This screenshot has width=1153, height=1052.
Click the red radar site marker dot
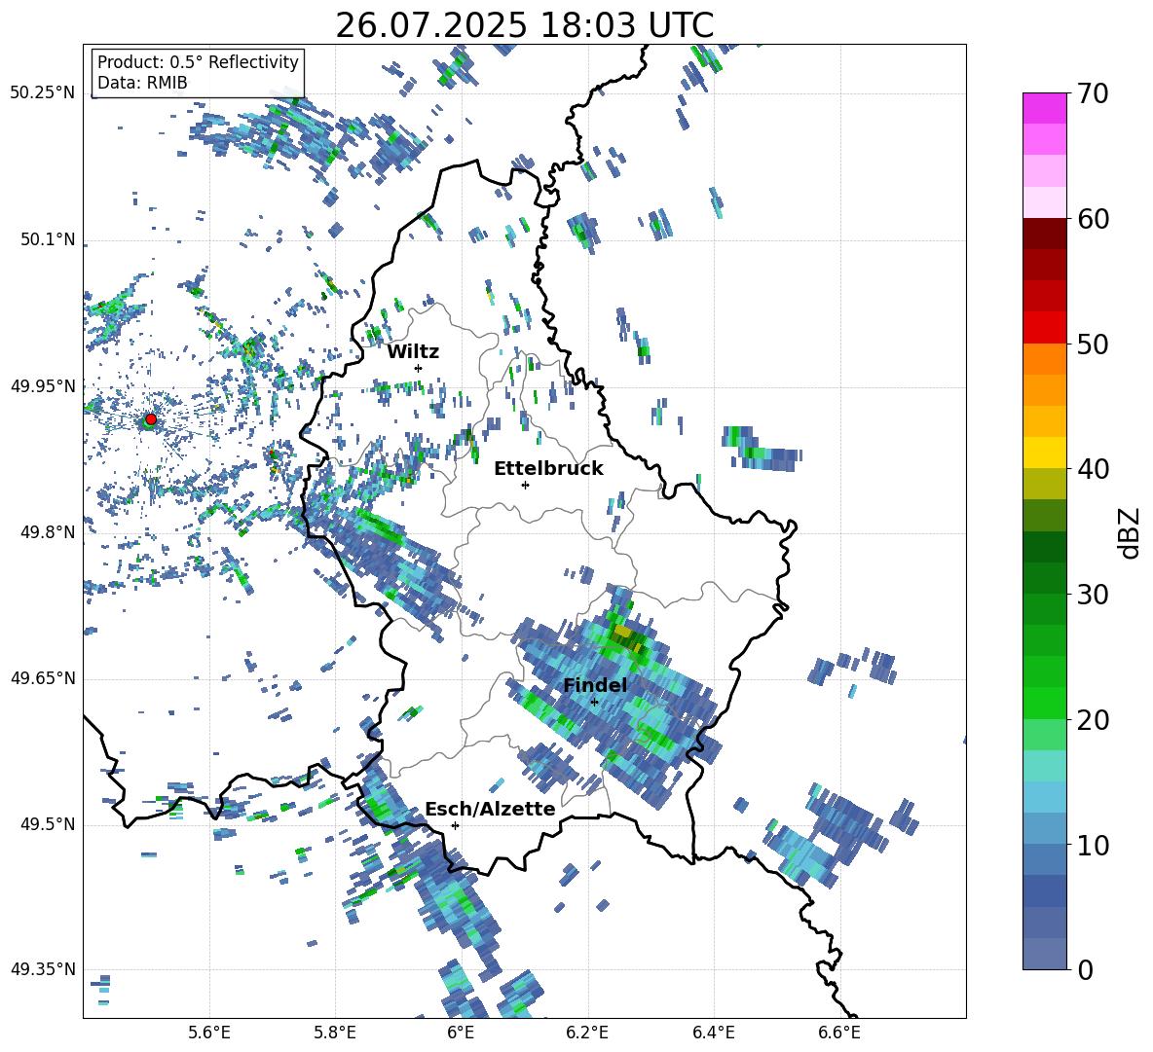point(151,419)
